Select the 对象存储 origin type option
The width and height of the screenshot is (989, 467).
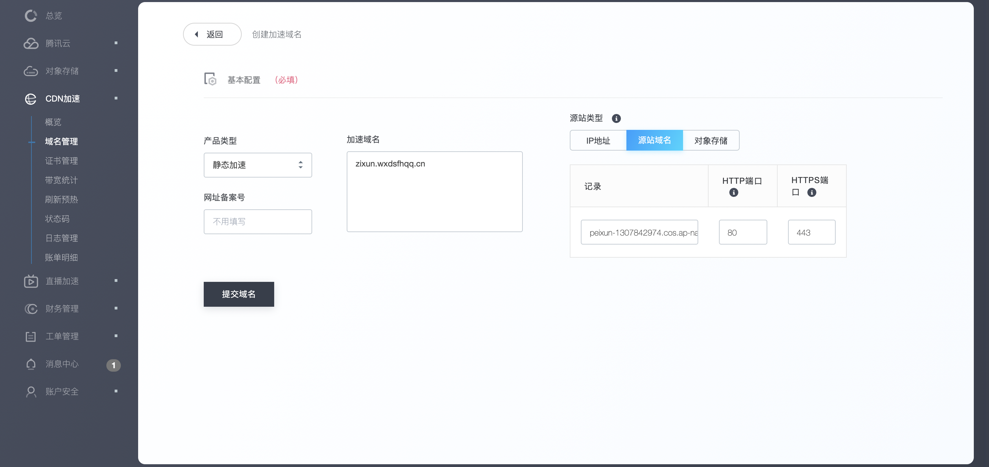pos(711,141)
